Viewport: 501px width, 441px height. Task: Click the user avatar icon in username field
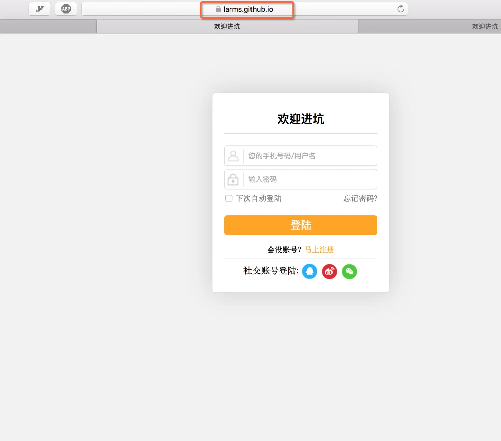[233, 156]
